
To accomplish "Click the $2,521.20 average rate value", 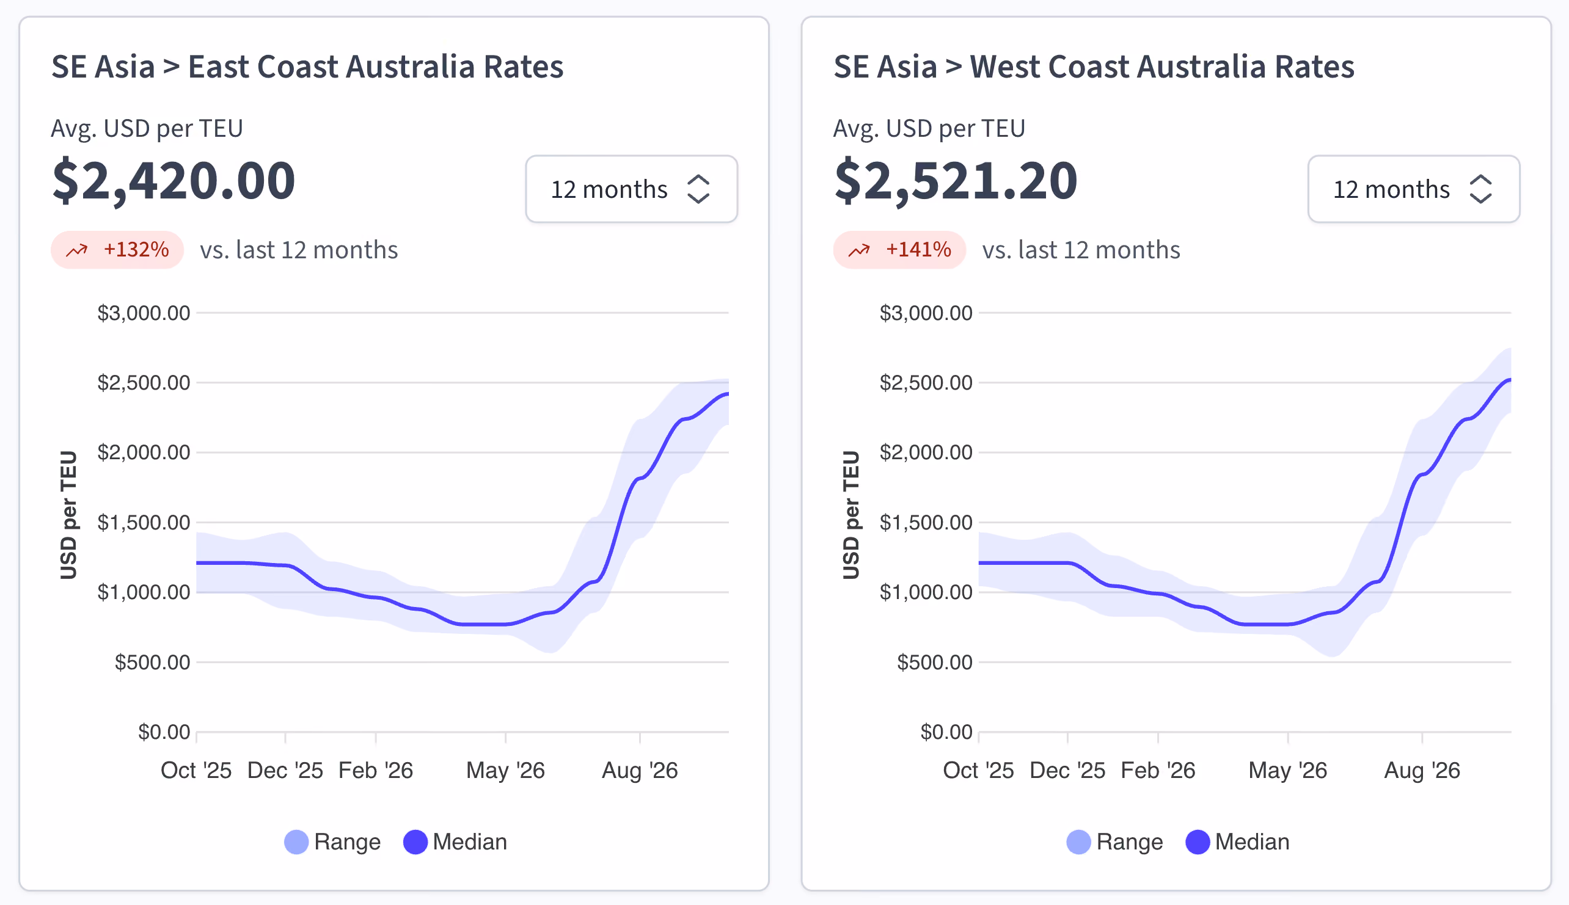I will click(955, 181).
